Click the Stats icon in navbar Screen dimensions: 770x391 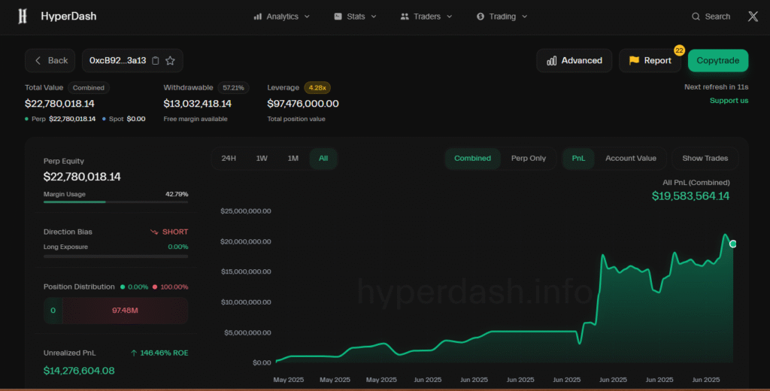[338, 17]
